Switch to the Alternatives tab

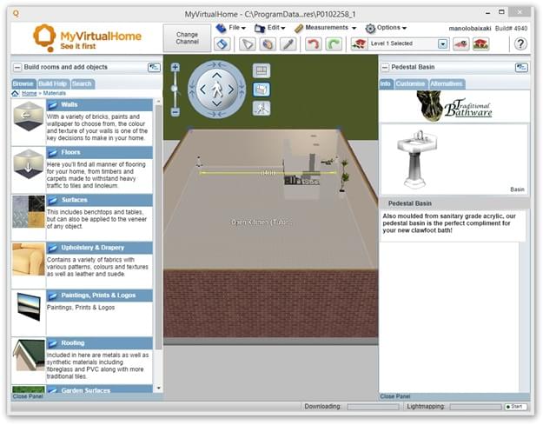click(447, 83)
